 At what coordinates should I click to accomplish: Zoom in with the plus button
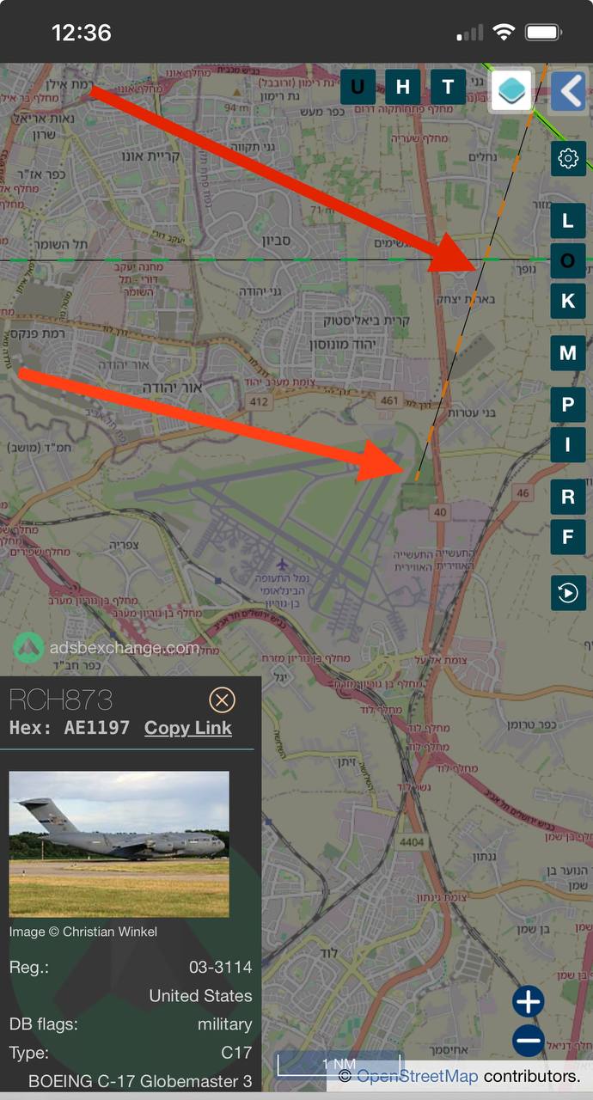pos(529,1001)
